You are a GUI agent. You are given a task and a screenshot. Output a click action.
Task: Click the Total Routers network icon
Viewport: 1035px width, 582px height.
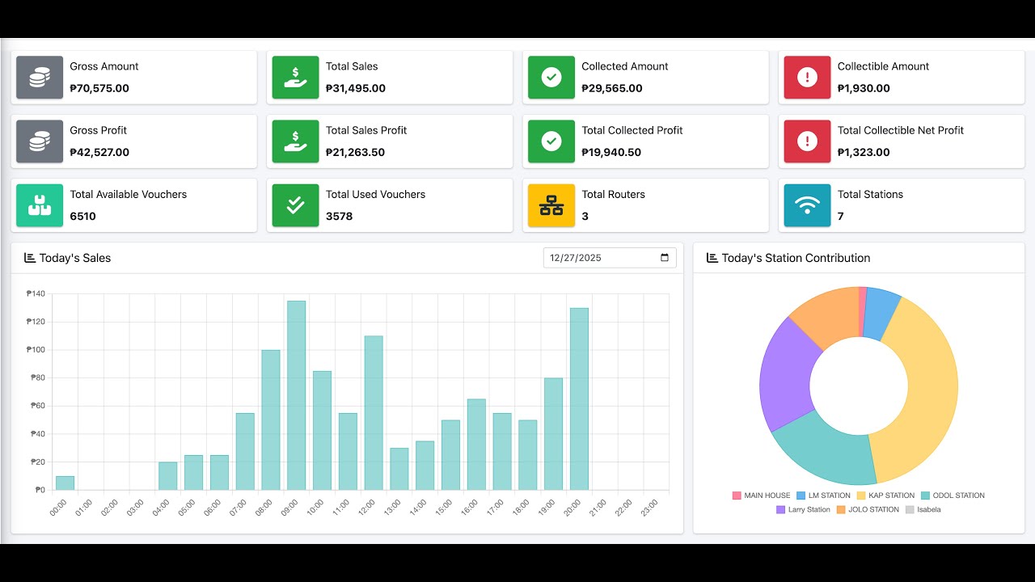pos(551,205)
